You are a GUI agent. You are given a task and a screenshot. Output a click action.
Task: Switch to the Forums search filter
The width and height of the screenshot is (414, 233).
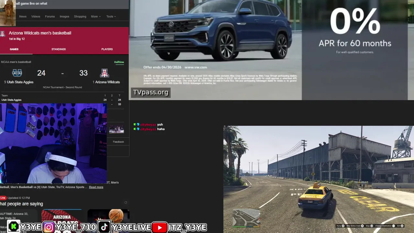[50, 17]
